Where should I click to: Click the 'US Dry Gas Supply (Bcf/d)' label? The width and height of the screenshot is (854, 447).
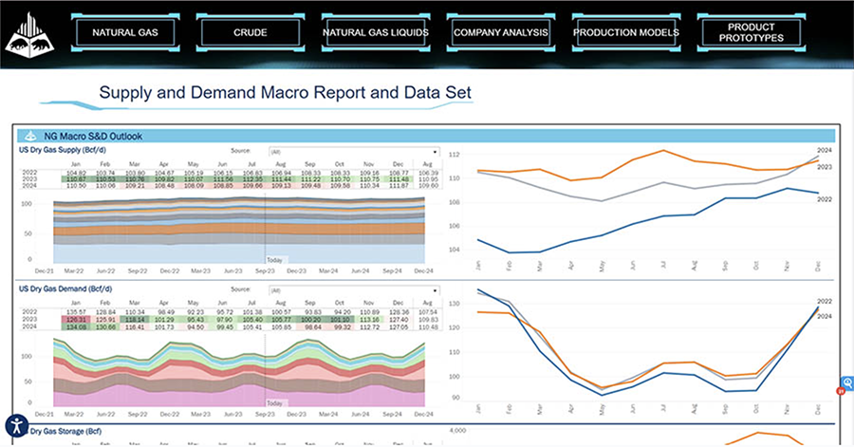(63, 150)
